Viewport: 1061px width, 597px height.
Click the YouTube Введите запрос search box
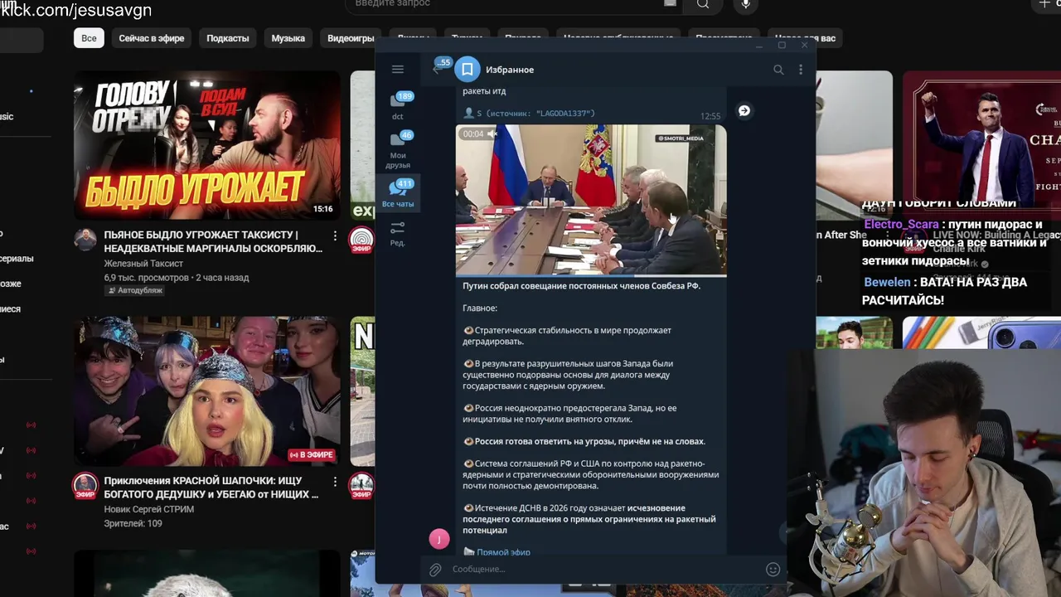click(x=514, y=4)
